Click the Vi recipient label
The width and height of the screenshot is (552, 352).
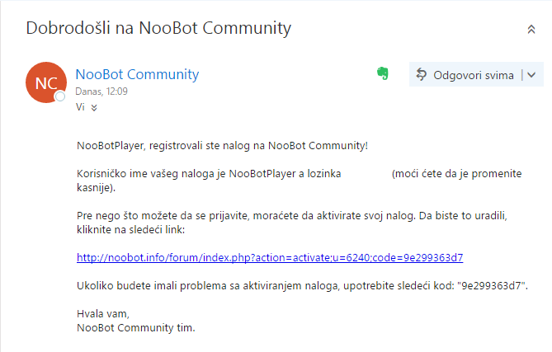80,107
